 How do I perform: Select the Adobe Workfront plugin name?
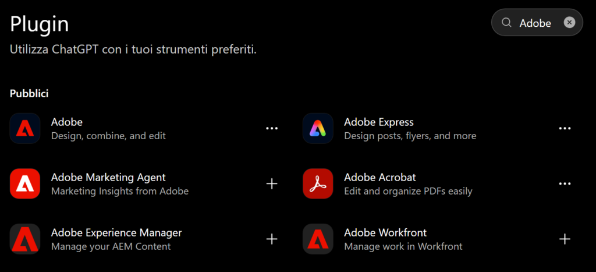pyautogui.click(x=385, y=232)
